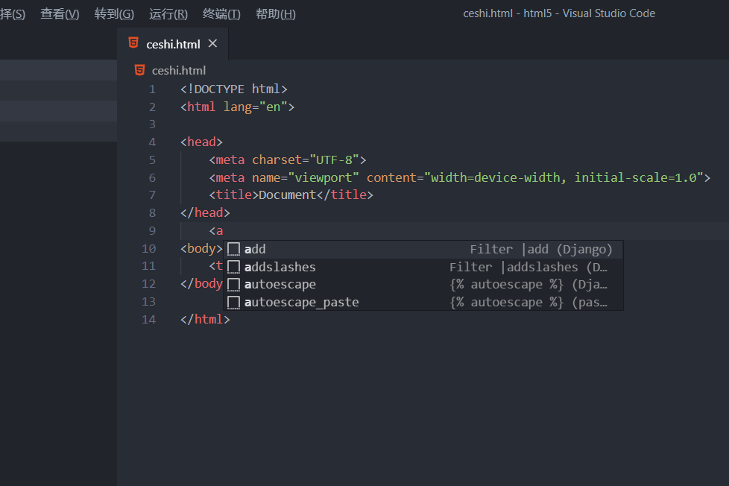The height and width of the screenshot is (486, 729).
Task: Click the snippet icon beside 'addslashes'
Action: pos(233,267)
